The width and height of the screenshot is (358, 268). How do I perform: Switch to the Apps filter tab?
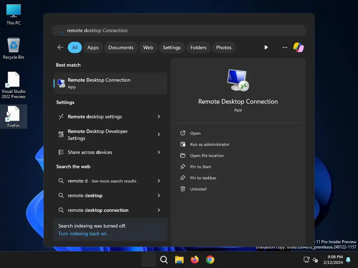[x=93, y=47]
